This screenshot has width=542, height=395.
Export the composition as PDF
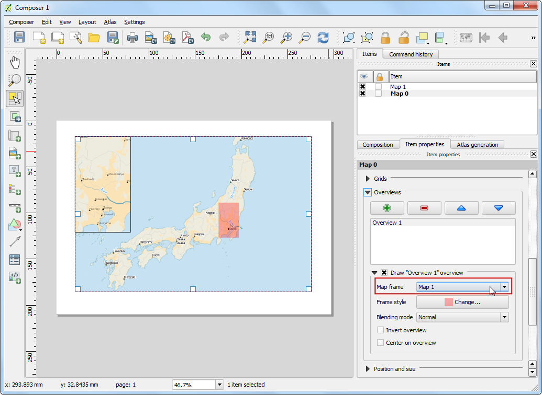point(187,37)
